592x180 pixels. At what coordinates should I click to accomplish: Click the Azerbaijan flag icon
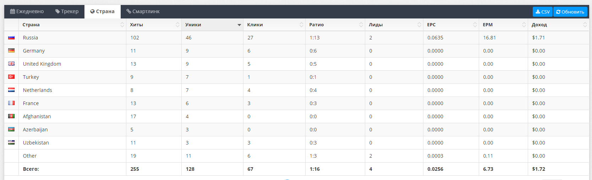(11, 130)
